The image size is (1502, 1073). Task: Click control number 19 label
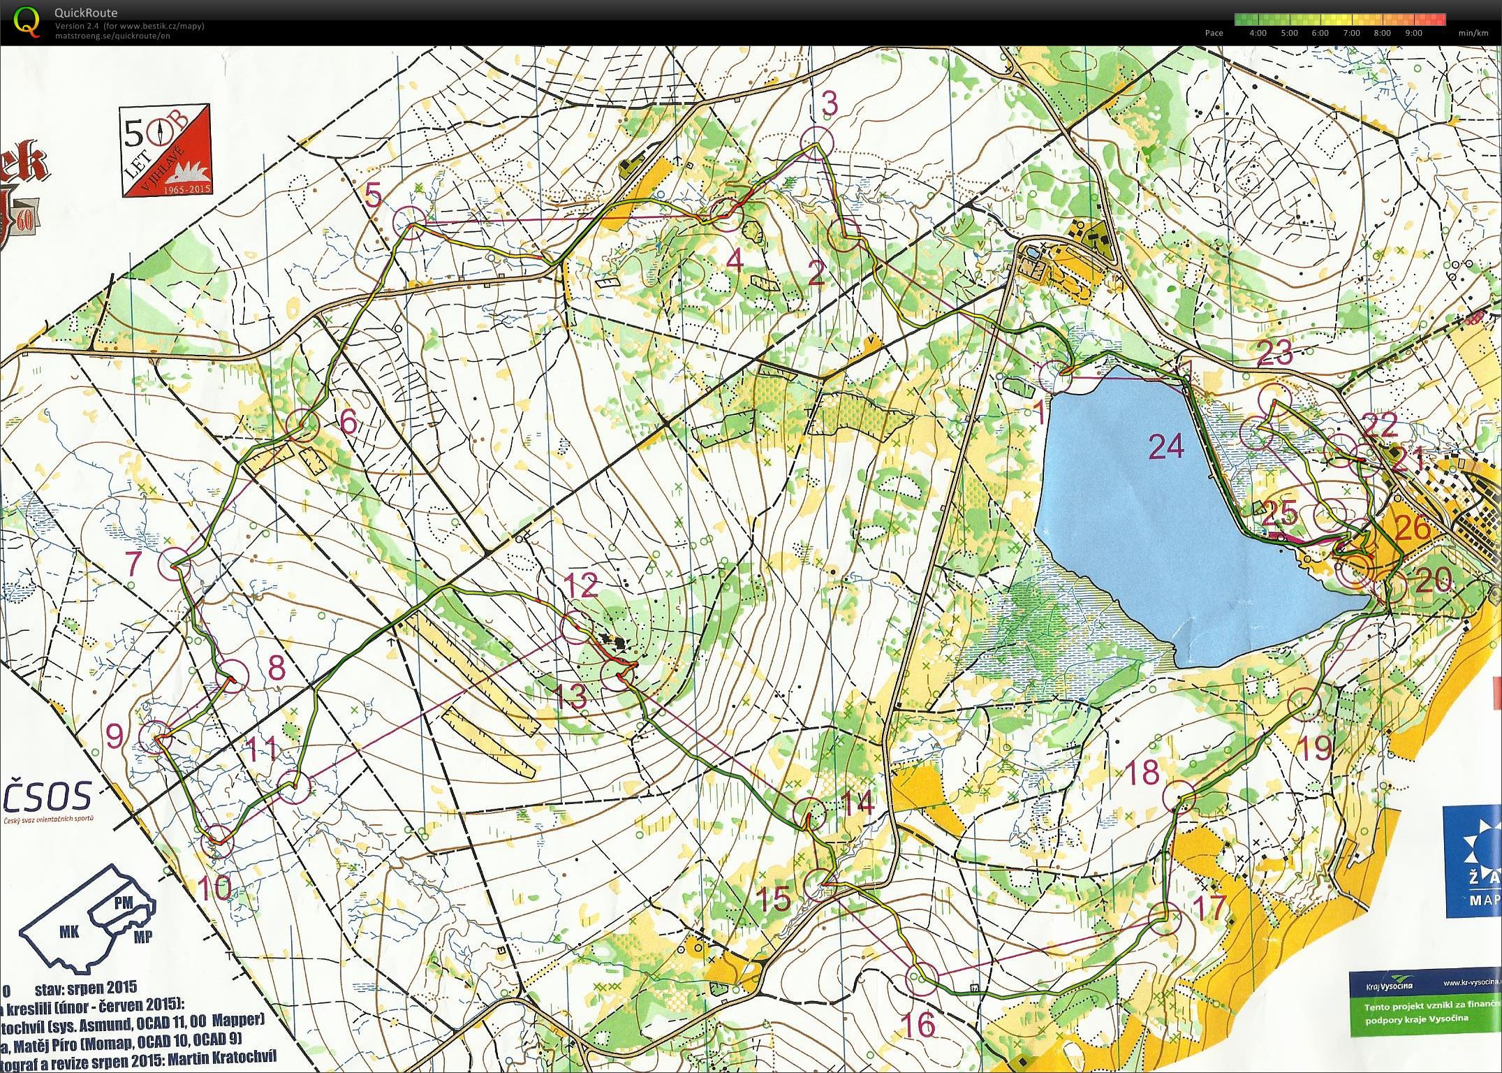click(x=1315, y=749)
